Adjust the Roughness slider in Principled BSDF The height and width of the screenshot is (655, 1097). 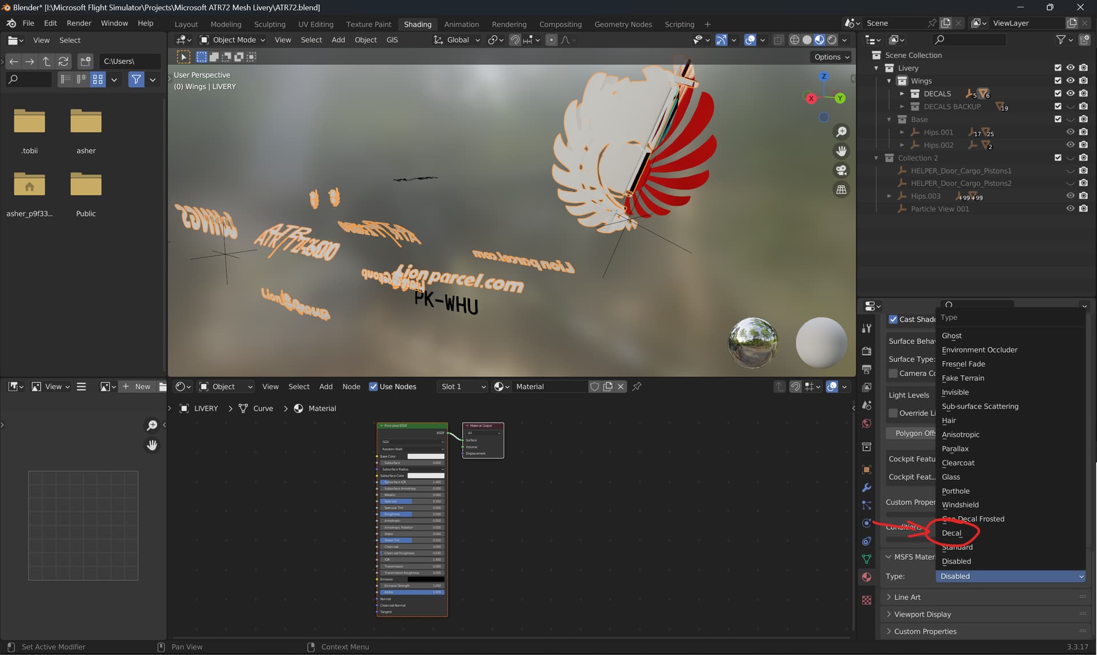pos(411,514)
